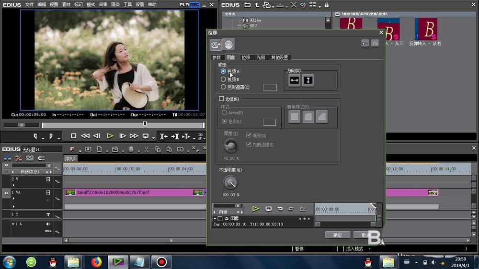
Task: Step to next frame in player
Action: tap(123, 136)
